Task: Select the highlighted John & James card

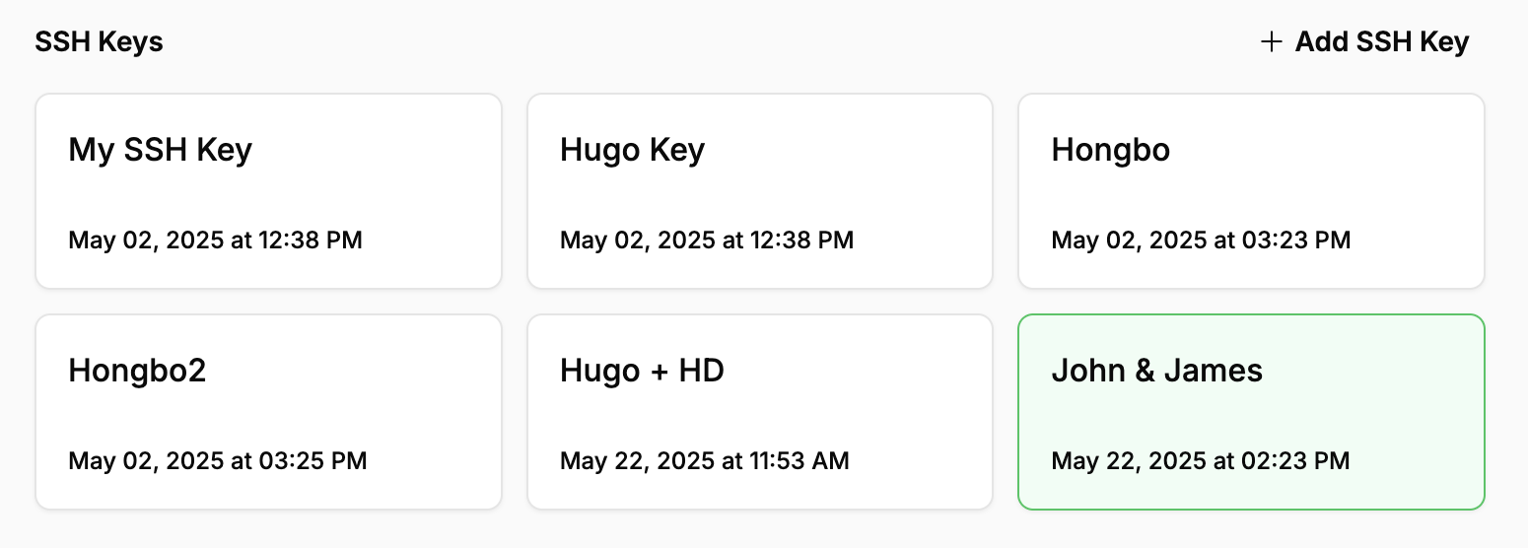Action: coord(1251,413)
